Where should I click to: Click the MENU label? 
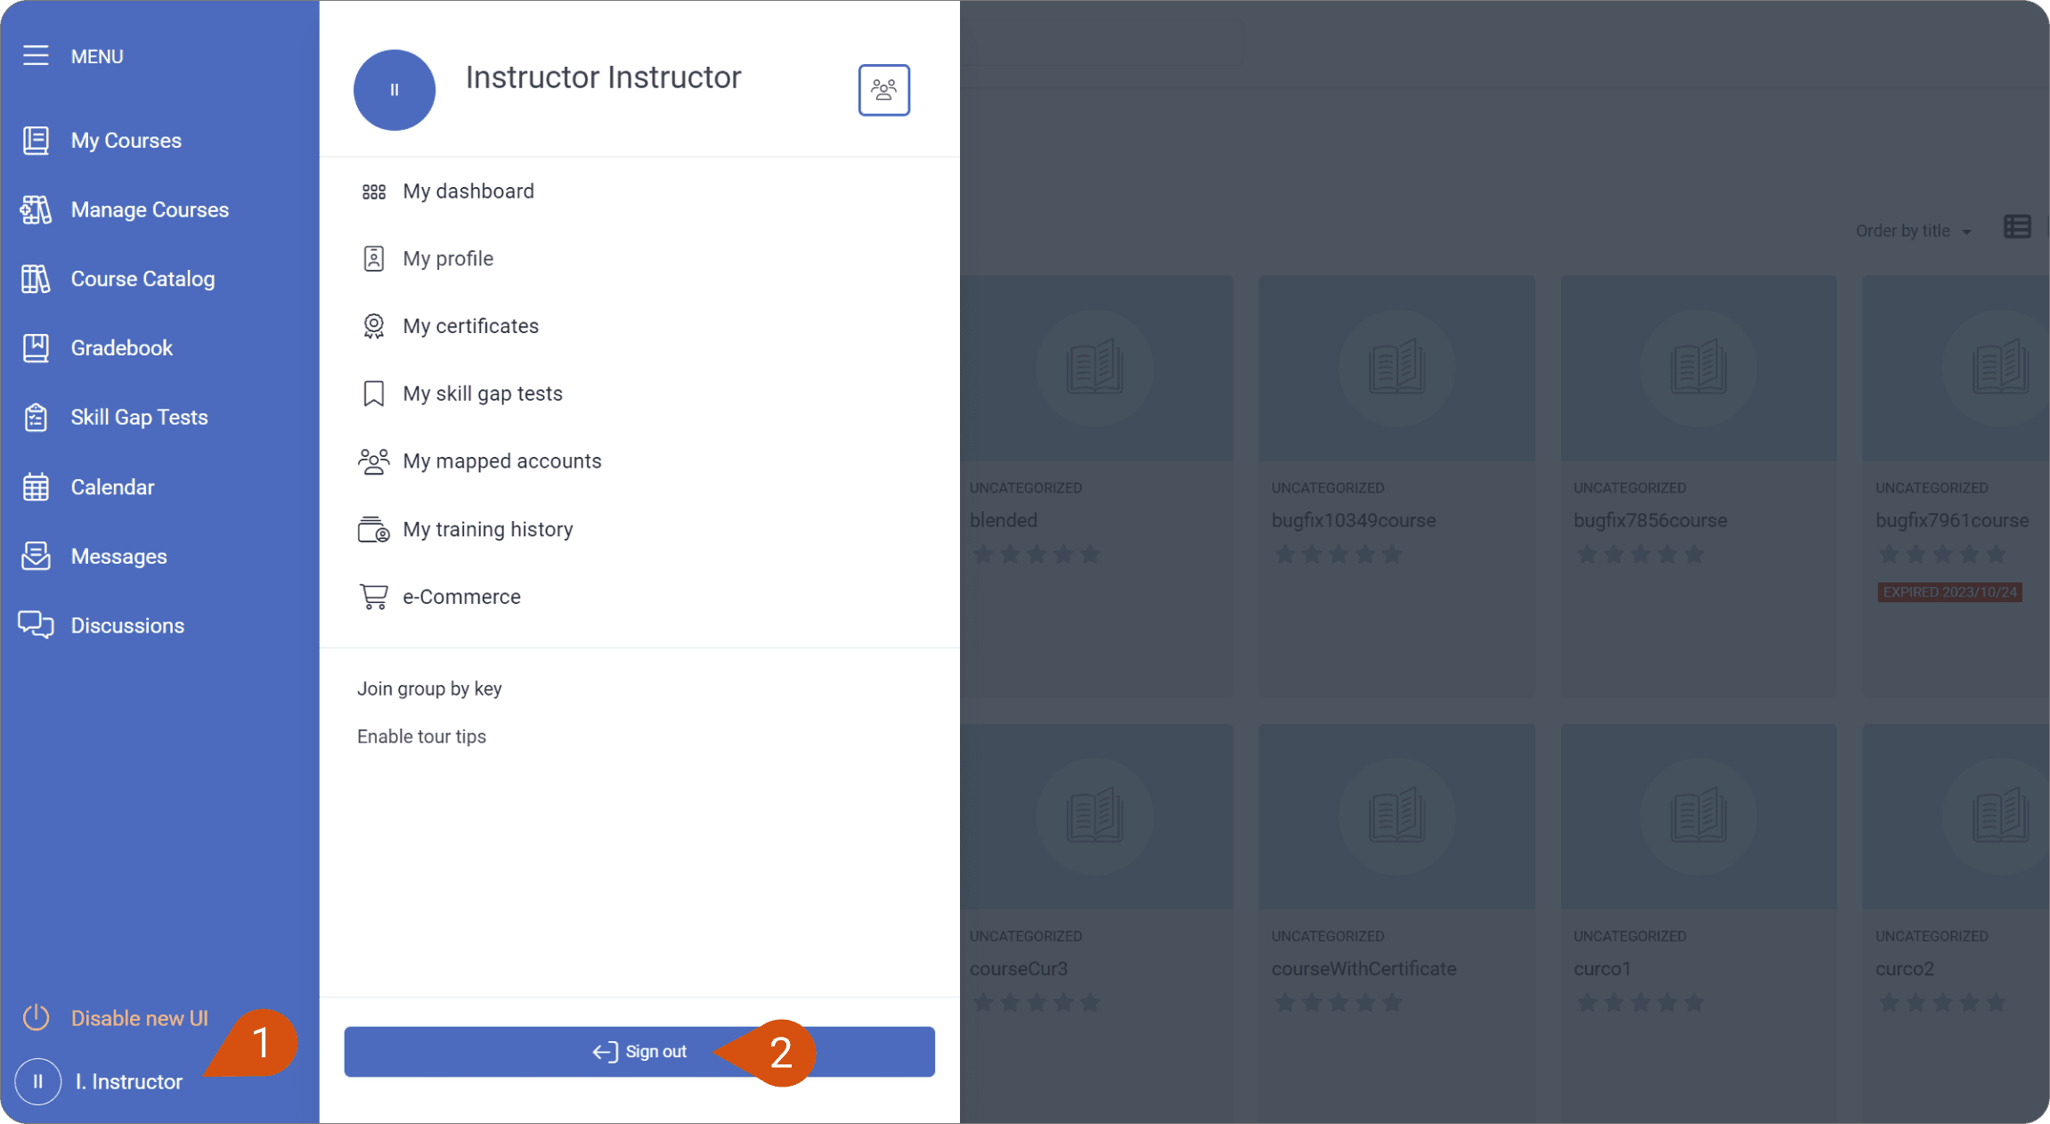(x=97, y=56)
